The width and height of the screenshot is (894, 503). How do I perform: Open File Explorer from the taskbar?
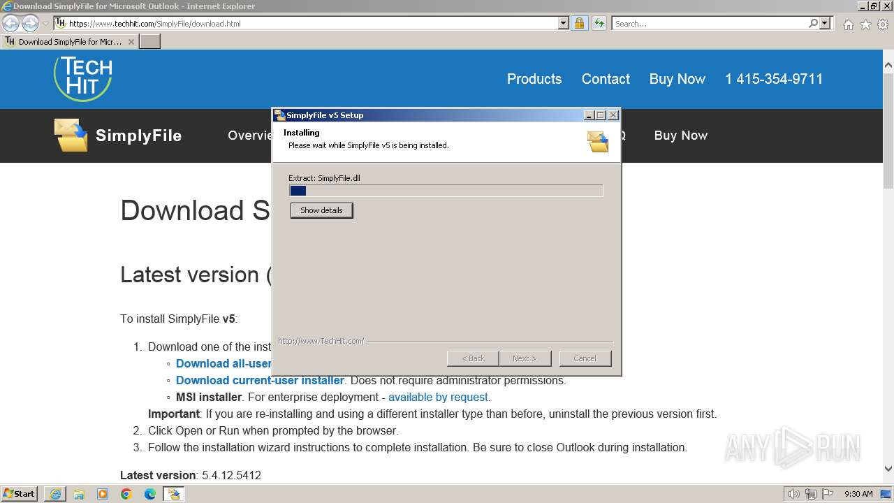click(x=79, y=494)
